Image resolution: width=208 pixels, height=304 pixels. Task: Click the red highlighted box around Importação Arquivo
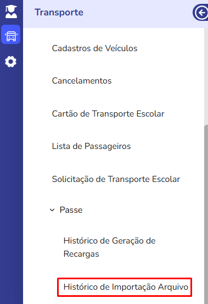[x=125, y=287]
